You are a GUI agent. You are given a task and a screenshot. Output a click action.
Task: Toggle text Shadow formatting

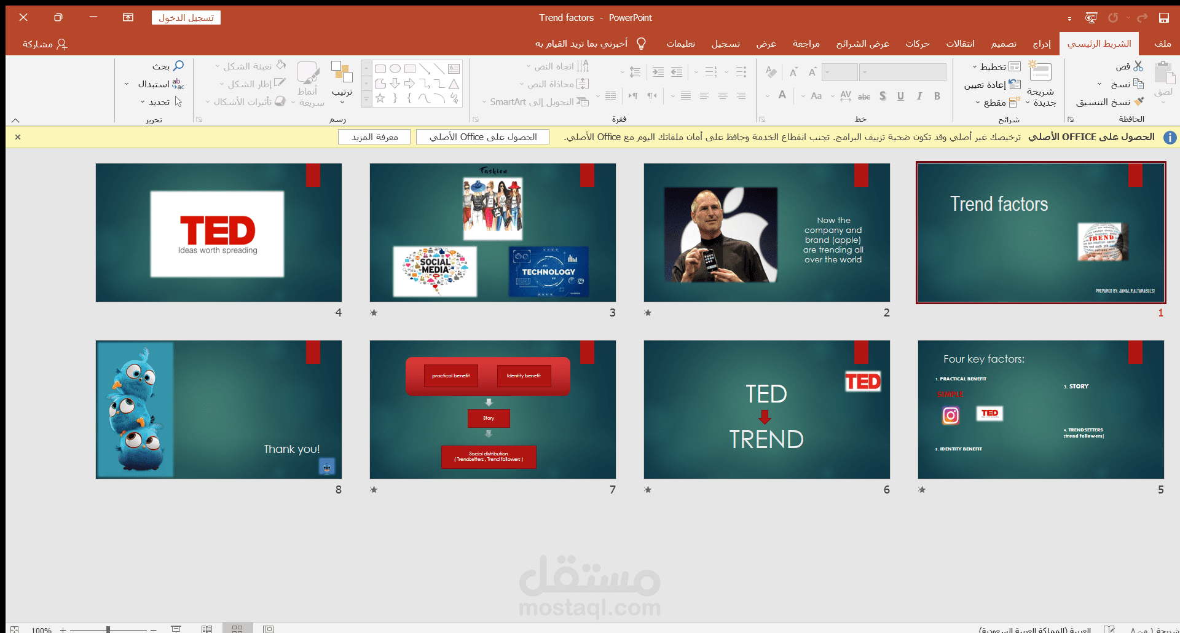883,96
